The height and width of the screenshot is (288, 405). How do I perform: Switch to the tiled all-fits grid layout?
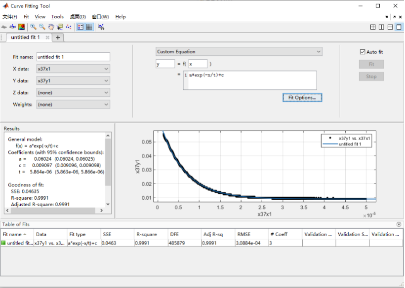[x=373, y=27]
